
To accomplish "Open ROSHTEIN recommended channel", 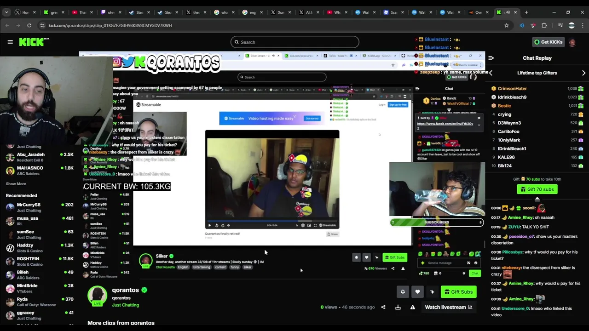I will (x=39, y=261).
